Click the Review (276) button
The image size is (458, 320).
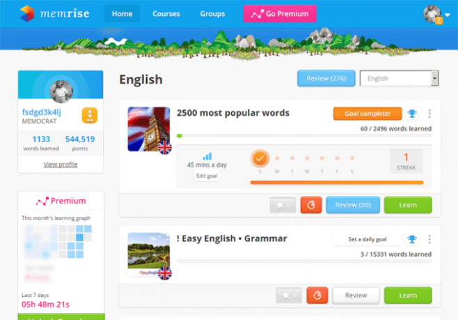(x=326, y=78)
